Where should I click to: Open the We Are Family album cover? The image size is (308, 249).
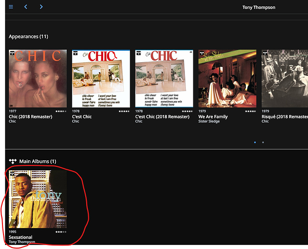coord(227,79)
